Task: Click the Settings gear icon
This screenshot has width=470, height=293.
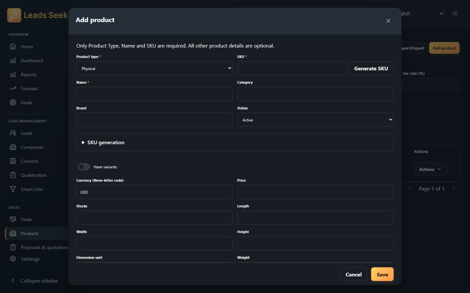Action: click(x=13, y=259)
